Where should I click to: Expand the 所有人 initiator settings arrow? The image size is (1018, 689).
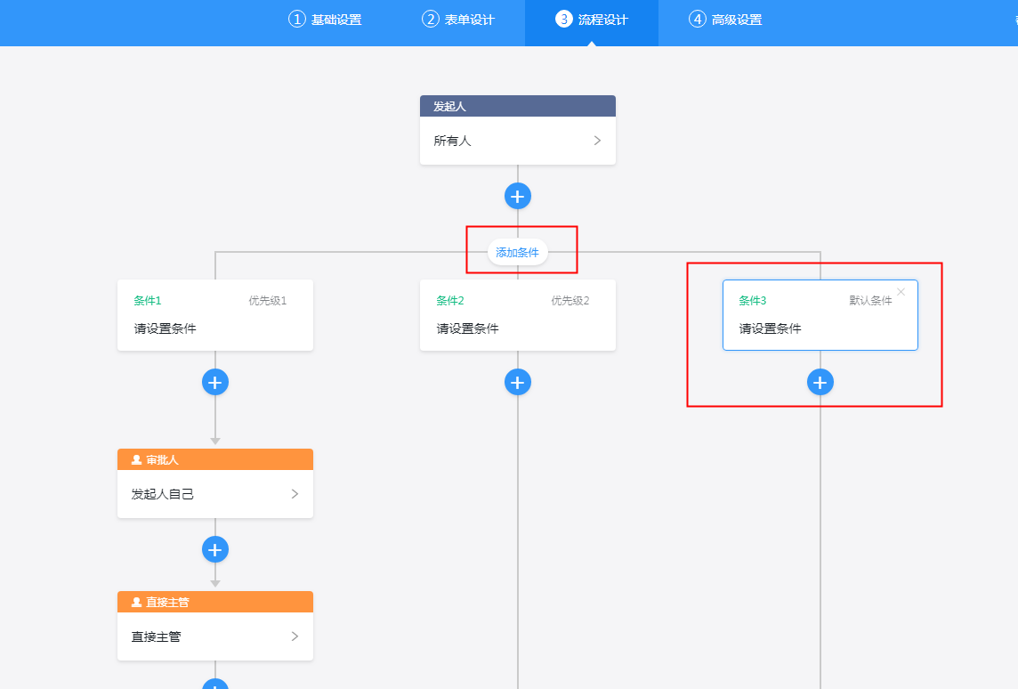(x=597, y=141)
